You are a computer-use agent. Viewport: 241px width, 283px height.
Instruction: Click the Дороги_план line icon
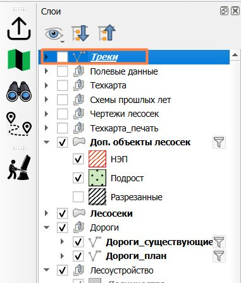(95, 256)
